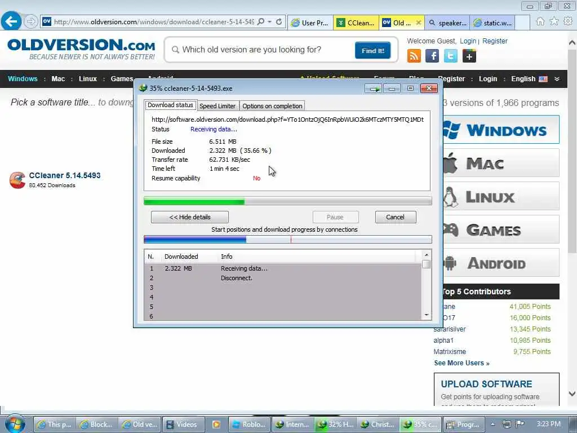Open the Linux nav menu item
This screenshot has height=433, width=577.
click(x=87, y=79)
